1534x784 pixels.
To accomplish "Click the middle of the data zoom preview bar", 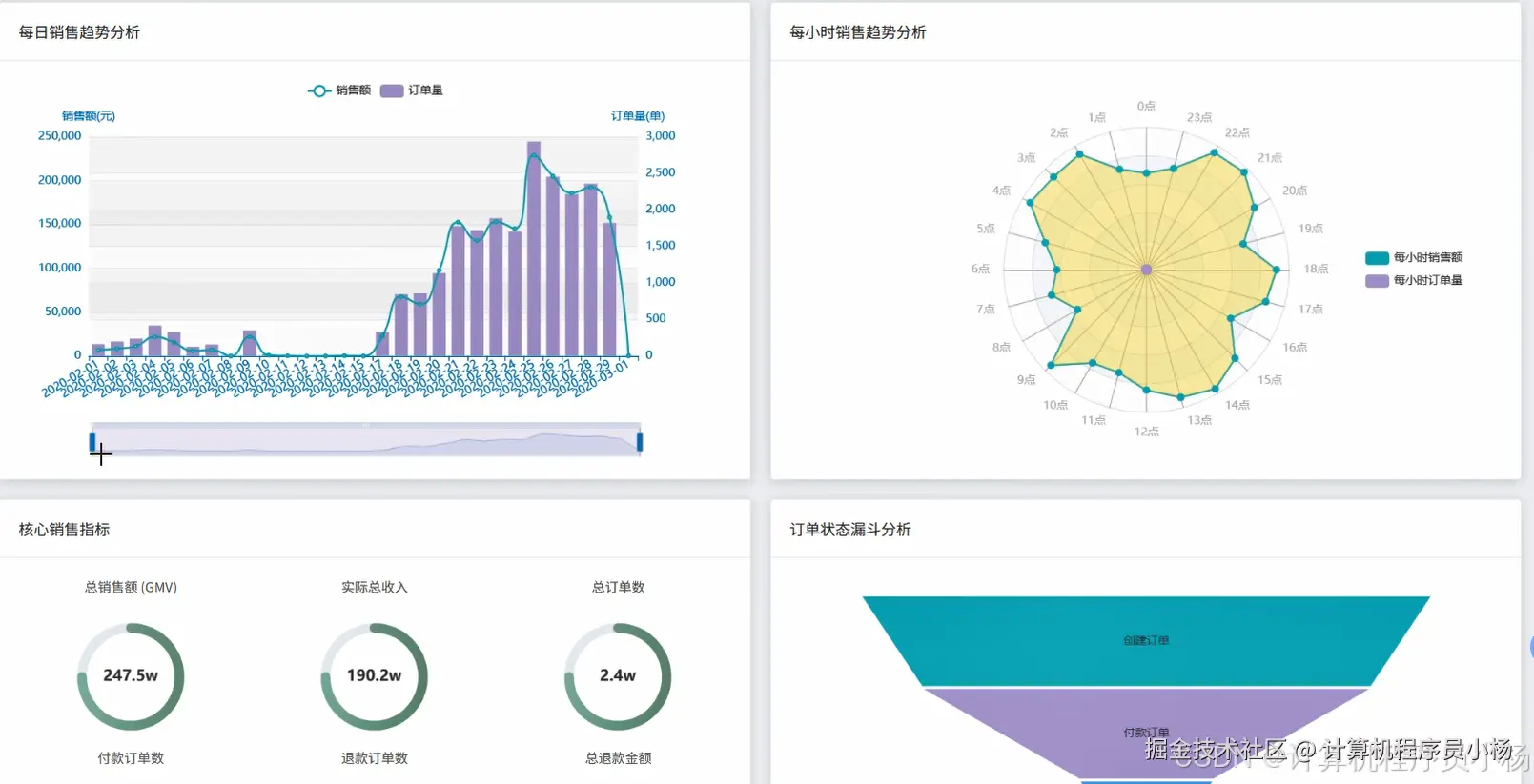I will pyautogui.click(x=366, y=440).
